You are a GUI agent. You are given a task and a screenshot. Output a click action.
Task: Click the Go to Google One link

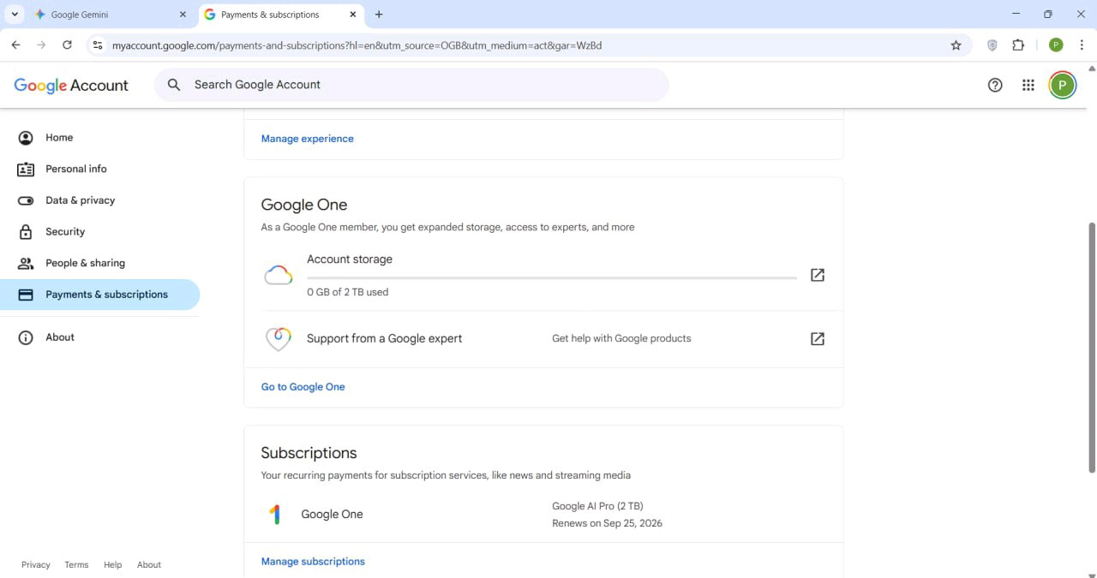click(303, 387)
